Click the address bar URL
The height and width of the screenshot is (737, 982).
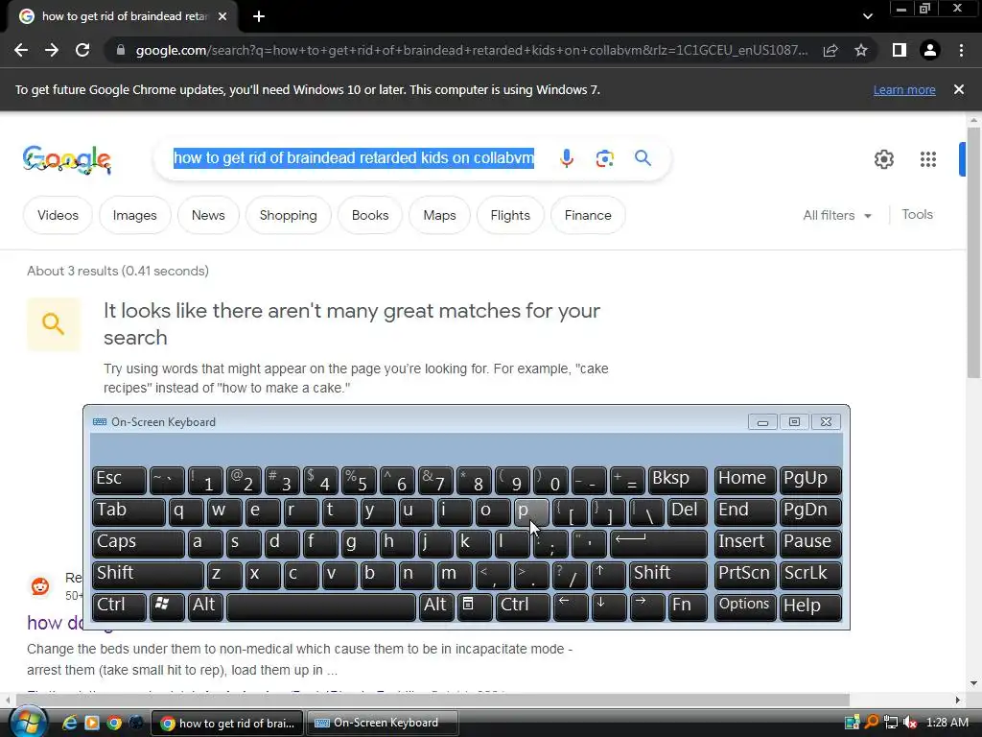472,50
